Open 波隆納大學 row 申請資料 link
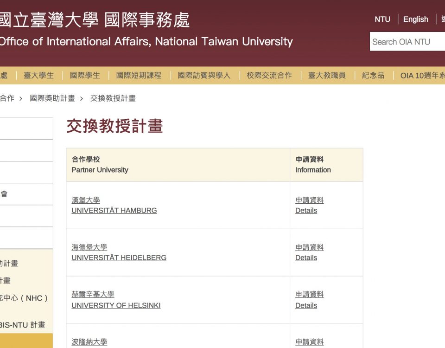 pyautogui.click(x=309, y=342)
